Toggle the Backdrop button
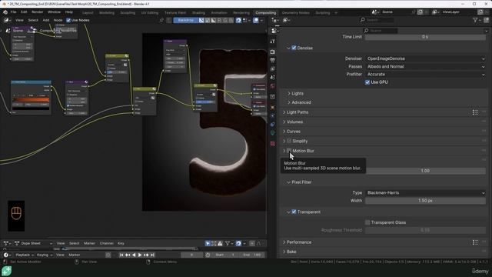492x277 pixels. [x=186, y=20]
